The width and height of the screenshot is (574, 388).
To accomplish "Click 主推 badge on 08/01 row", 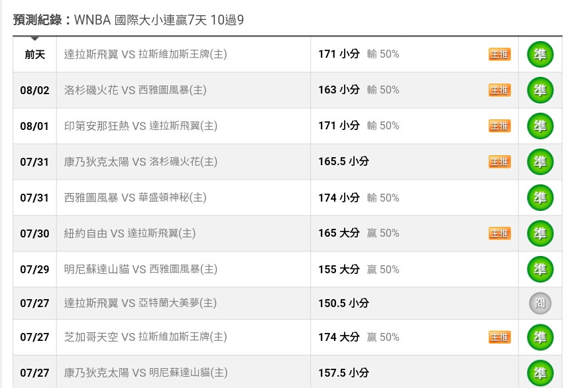I will pyautogui.click(x=499, y=126).
